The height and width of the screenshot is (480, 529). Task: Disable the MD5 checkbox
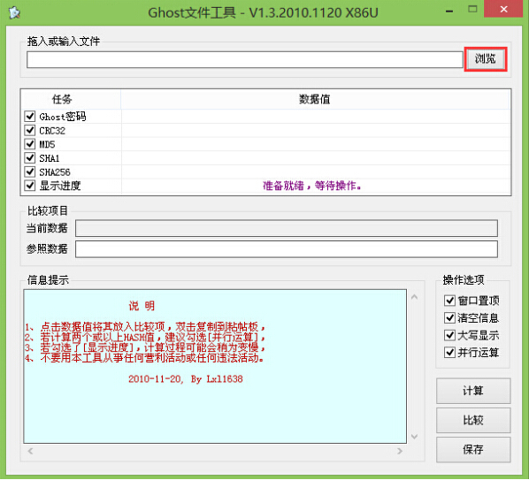click(x=30, y=144)
